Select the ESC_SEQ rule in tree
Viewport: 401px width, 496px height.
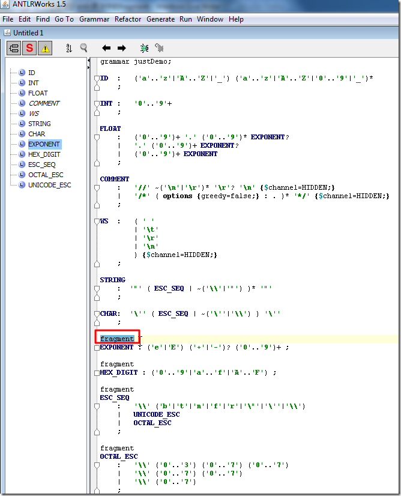(x=42, y=165)
